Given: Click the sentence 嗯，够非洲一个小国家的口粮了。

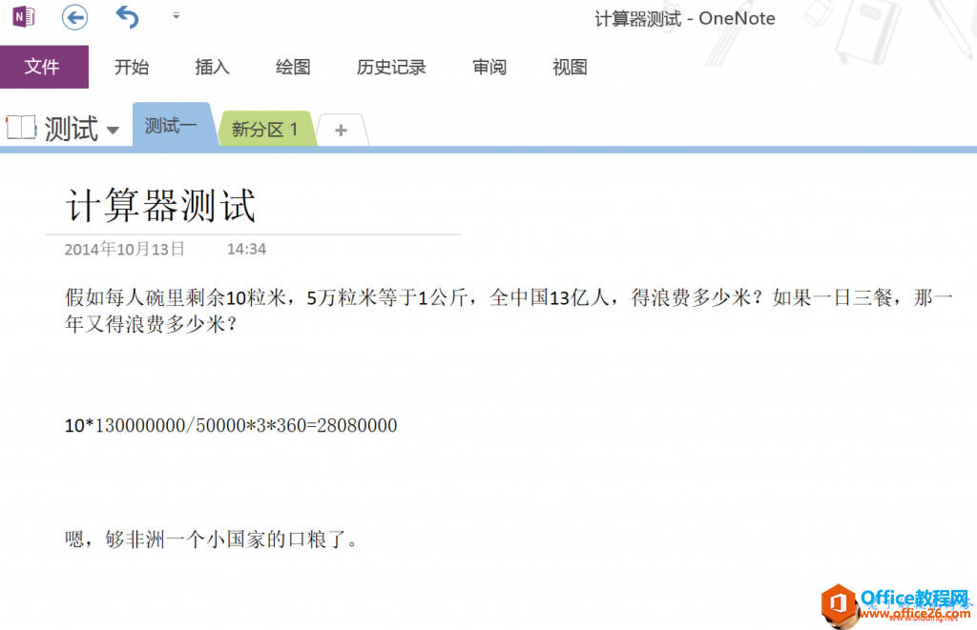Looking at the screenshot, I should [x=212, y=539].
